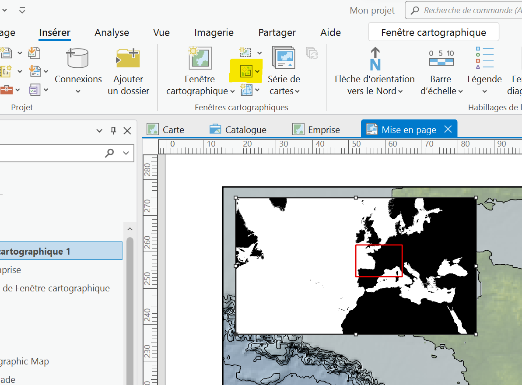Close the Mise en page tab
Viewport: 522px width, 385px height.
point(448,129)
